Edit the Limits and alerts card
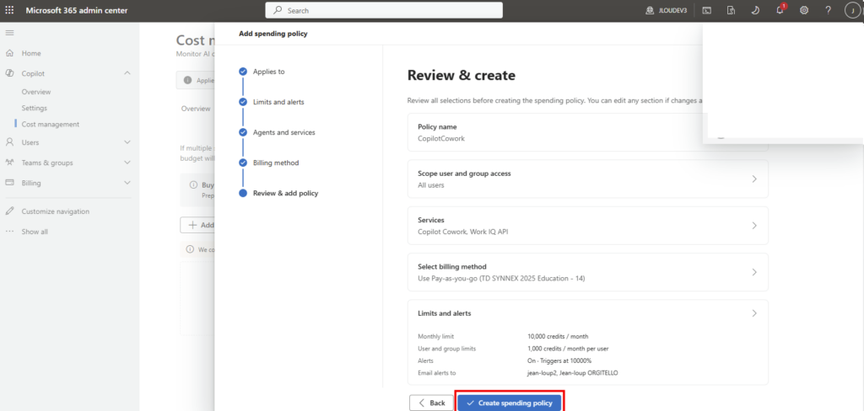Viewport: 864px width, 411px height. pyautogui.click(x=588, y=342)
